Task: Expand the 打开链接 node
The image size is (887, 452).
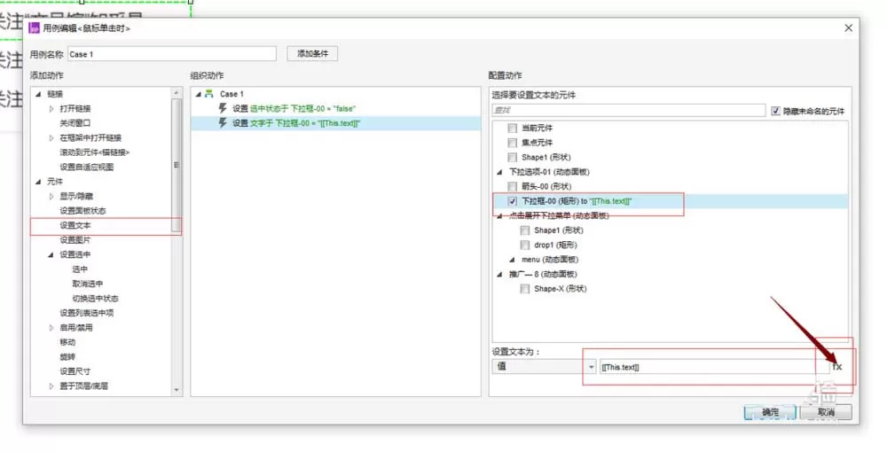Action: 51,108
